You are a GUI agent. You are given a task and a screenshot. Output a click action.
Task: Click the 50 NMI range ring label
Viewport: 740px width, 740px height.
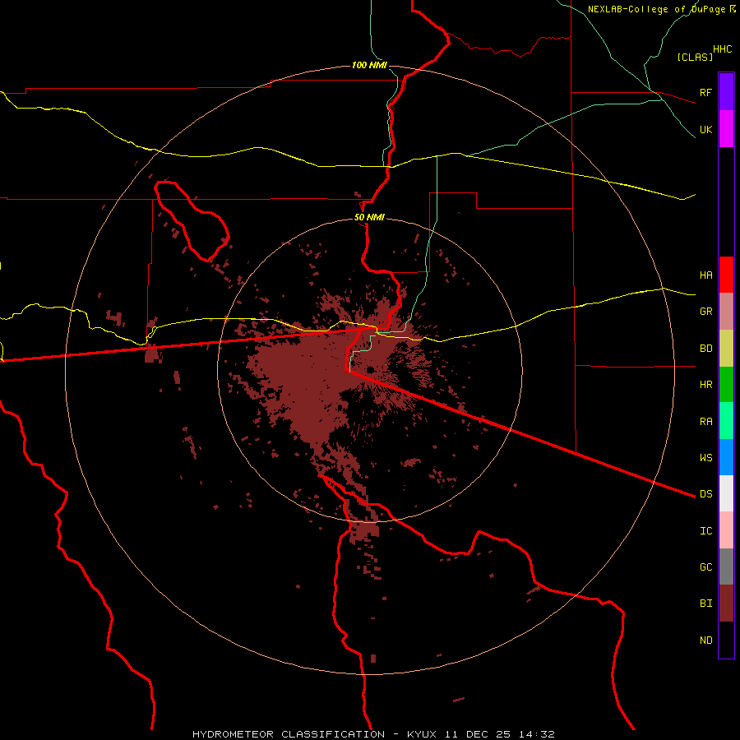point(369,217)
